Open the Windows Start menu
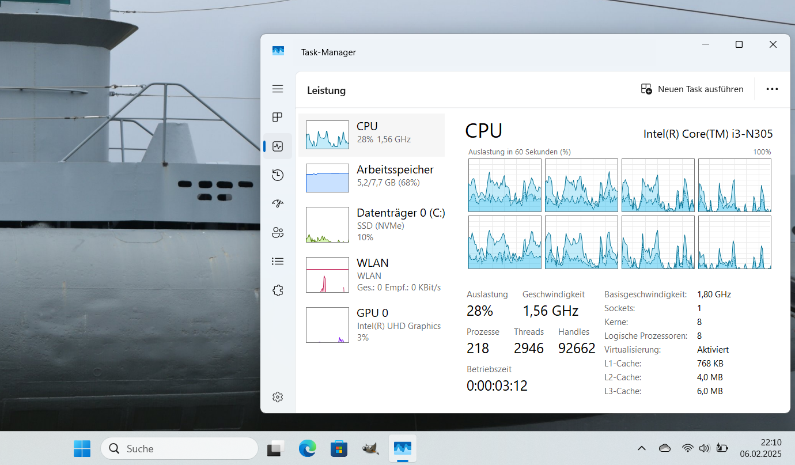Screen dimensions: 795x465 (82, 448)
